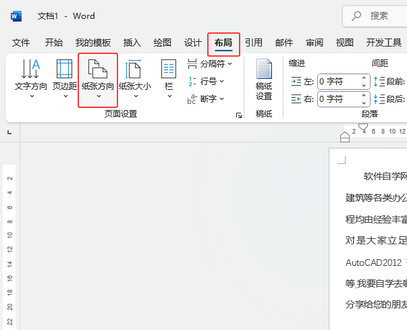Open the 纸张方向 orientation tool
Image resolution: width=407 pixels, height=330 pixels.
click(x=98, y=79)
